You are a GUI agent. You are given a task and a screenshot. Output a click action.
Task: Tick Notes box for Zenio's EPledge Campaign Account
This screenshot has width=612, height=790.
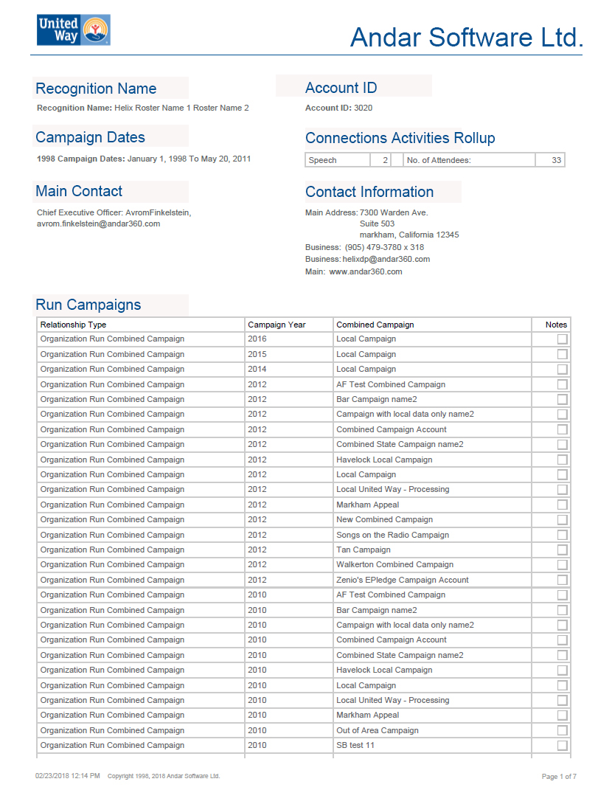(x=562, y=580)
